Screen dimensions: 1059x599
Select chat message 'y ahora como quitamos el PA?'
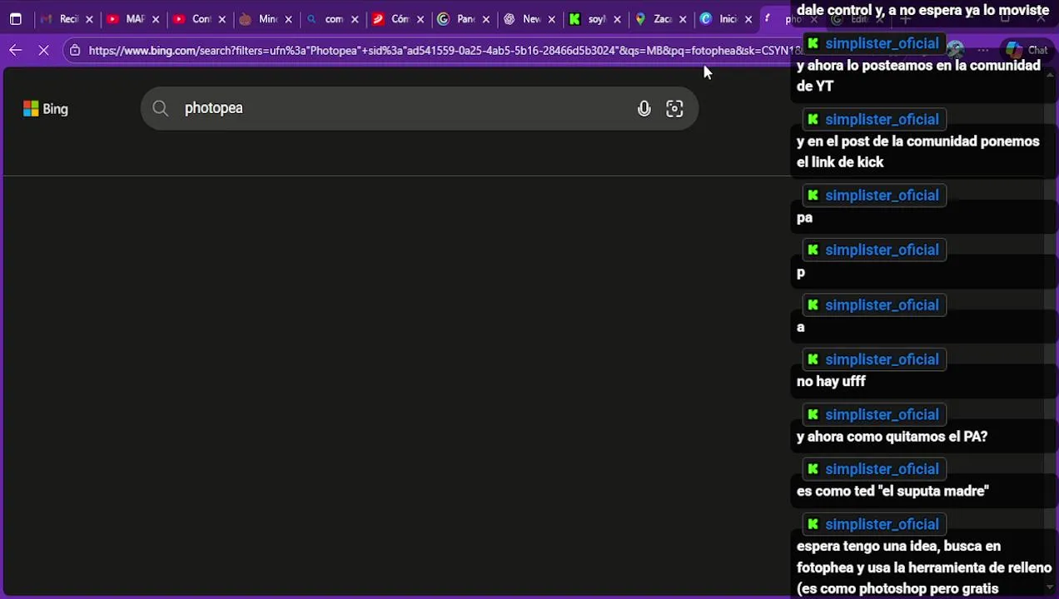point(892,436)
